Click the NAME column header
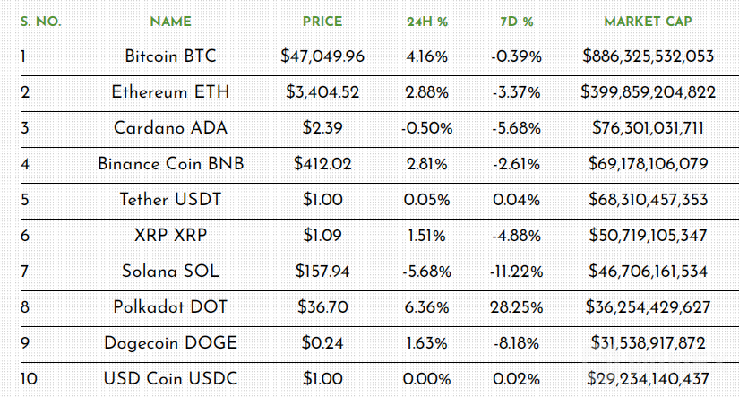Viewport: 739px width, 397px height. pos(170,21)
